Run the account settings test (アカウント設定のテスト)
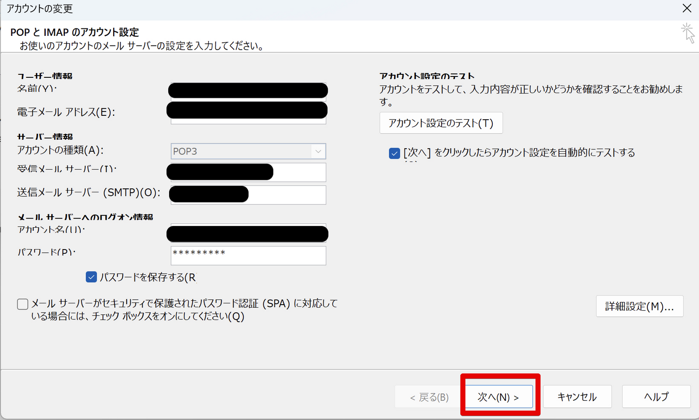The height and width of the screenshot is (420, 699). point(441,123)
